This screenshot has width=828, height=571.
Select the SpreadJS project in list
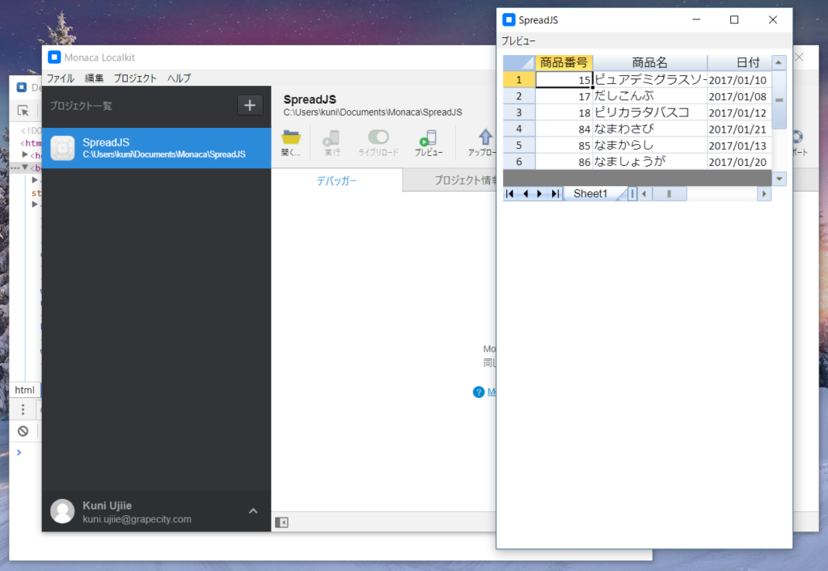[x=156, y=148]
